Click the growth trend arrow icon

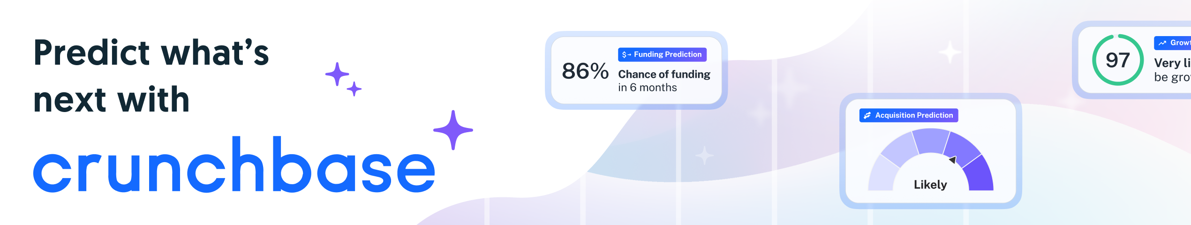[x=1162, y=43]
